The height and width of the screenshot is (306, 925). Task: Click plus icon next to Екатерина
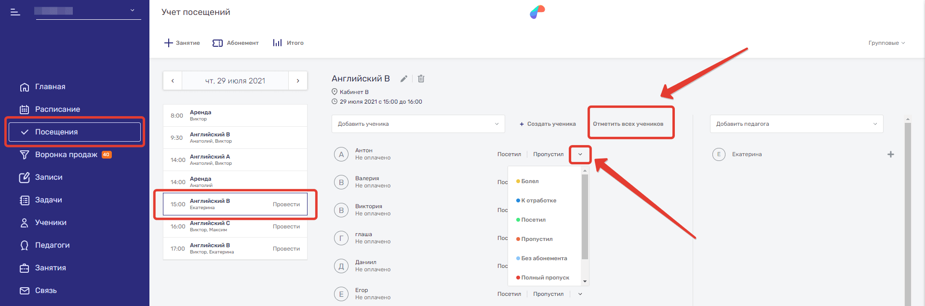pos(890,154)
